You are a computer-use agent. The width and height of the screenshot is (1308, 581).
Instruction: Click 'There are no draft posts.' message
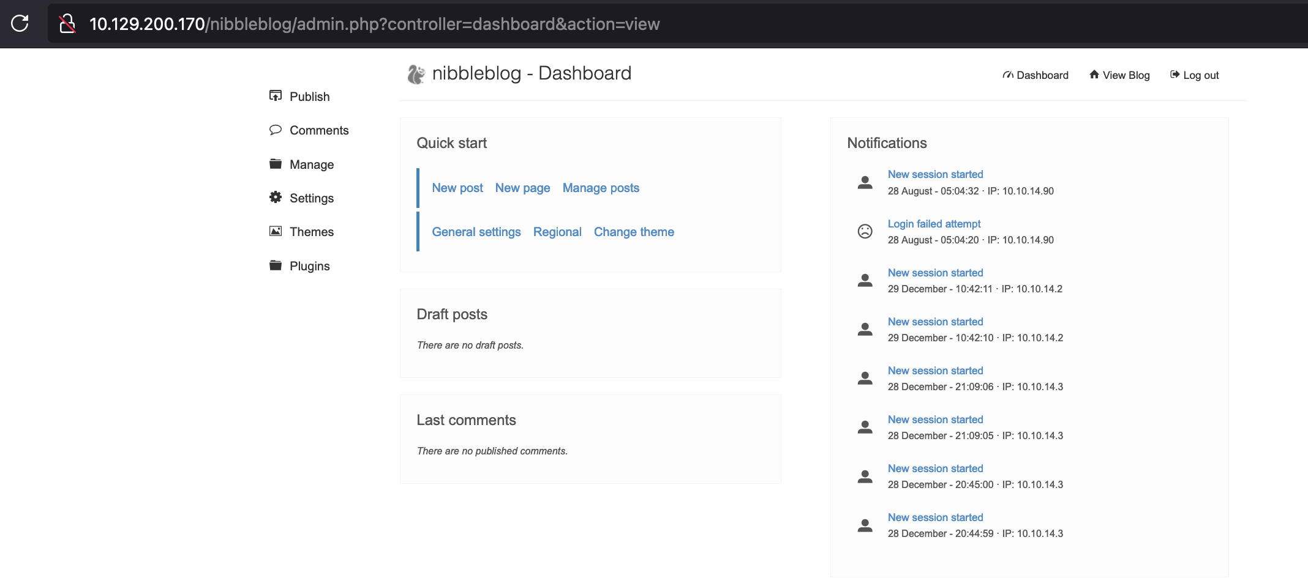[470, 345]
